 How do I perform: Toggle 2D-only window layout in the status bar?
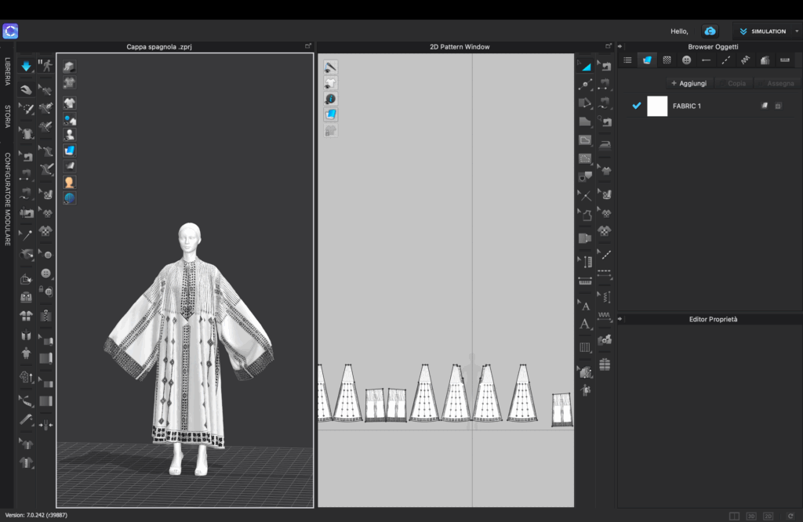768,516
